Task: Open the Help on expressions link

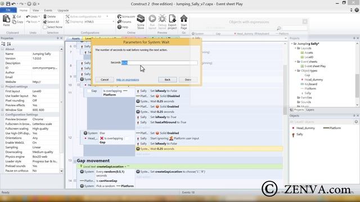Action: tap(128, 80)
